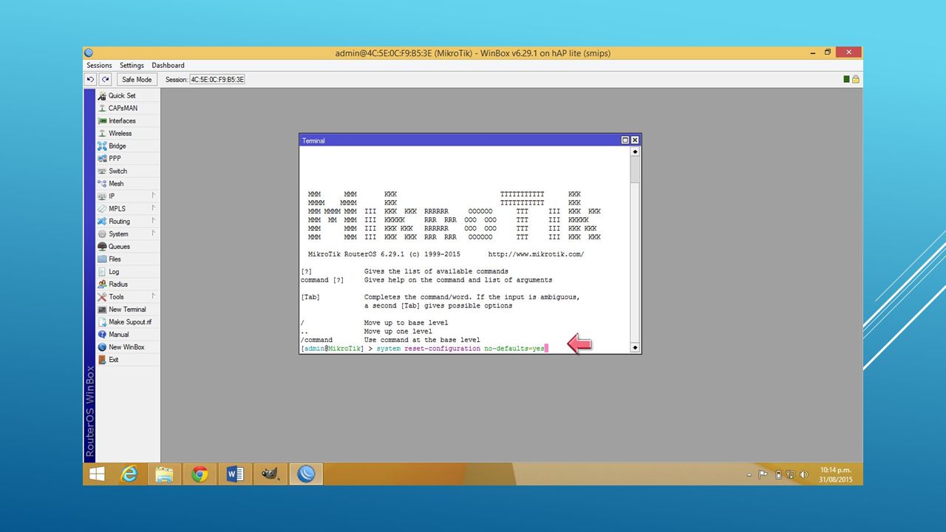Open File Explorer from taskbar

164,474
